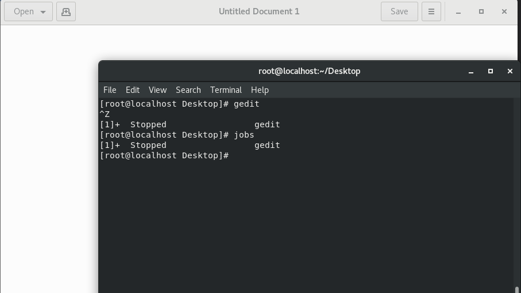Screen dimensions: 521x293
Task: Click the first line's 'gedit' command text
Action: pyautogui.click(x=246, y=104)
